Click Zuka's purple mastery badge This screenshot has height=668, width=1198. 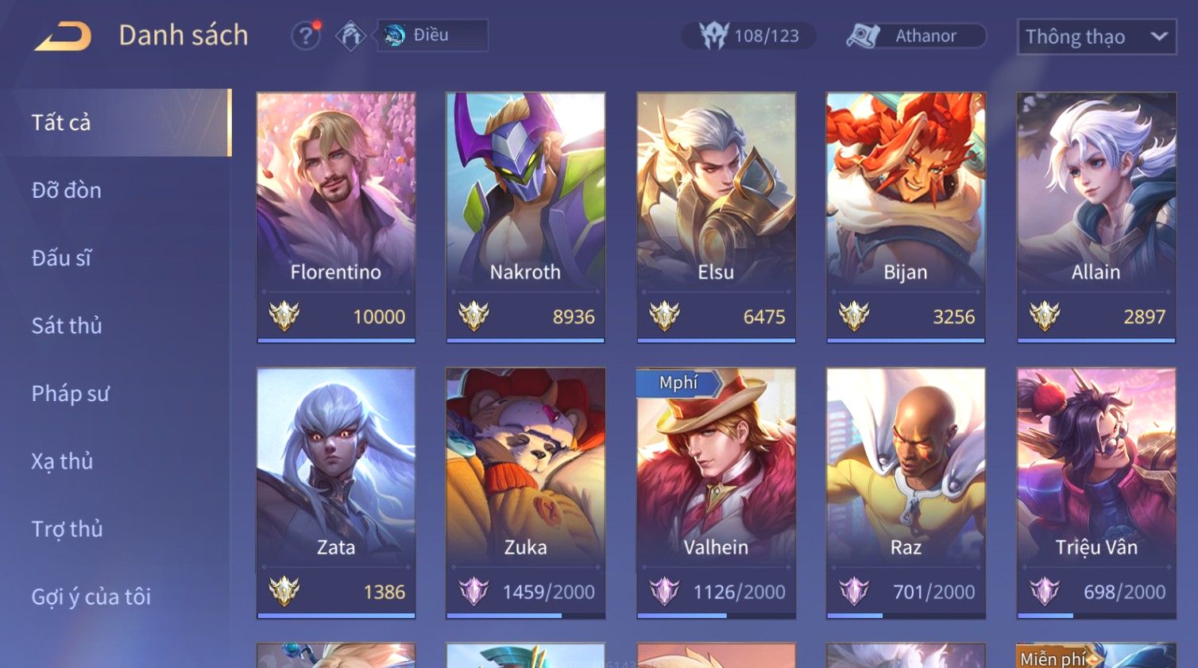pyautogui.click(x=473, y=592)
